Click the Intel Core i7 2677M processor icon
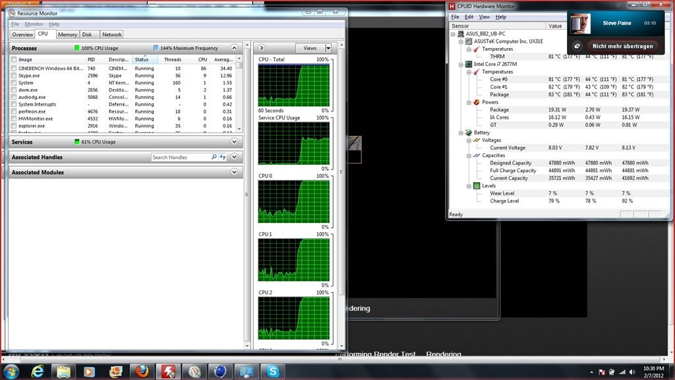This screenshot has height=380, width=675. click(469, 64)
